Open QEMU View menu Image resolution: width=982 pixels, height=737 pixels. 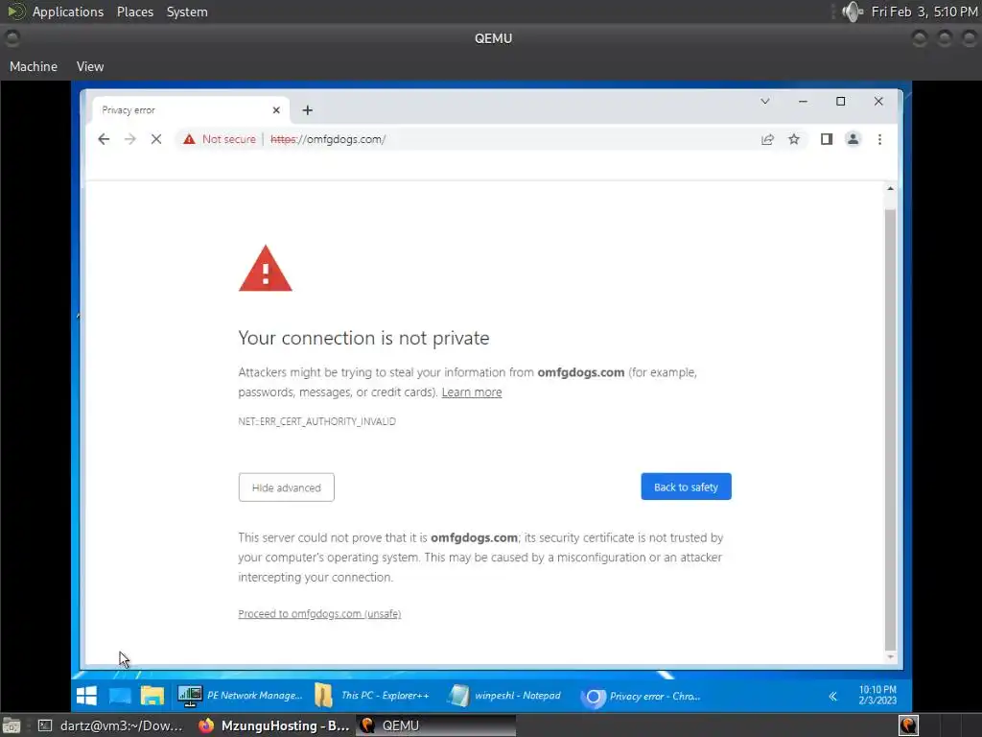[x=90, y=66]
